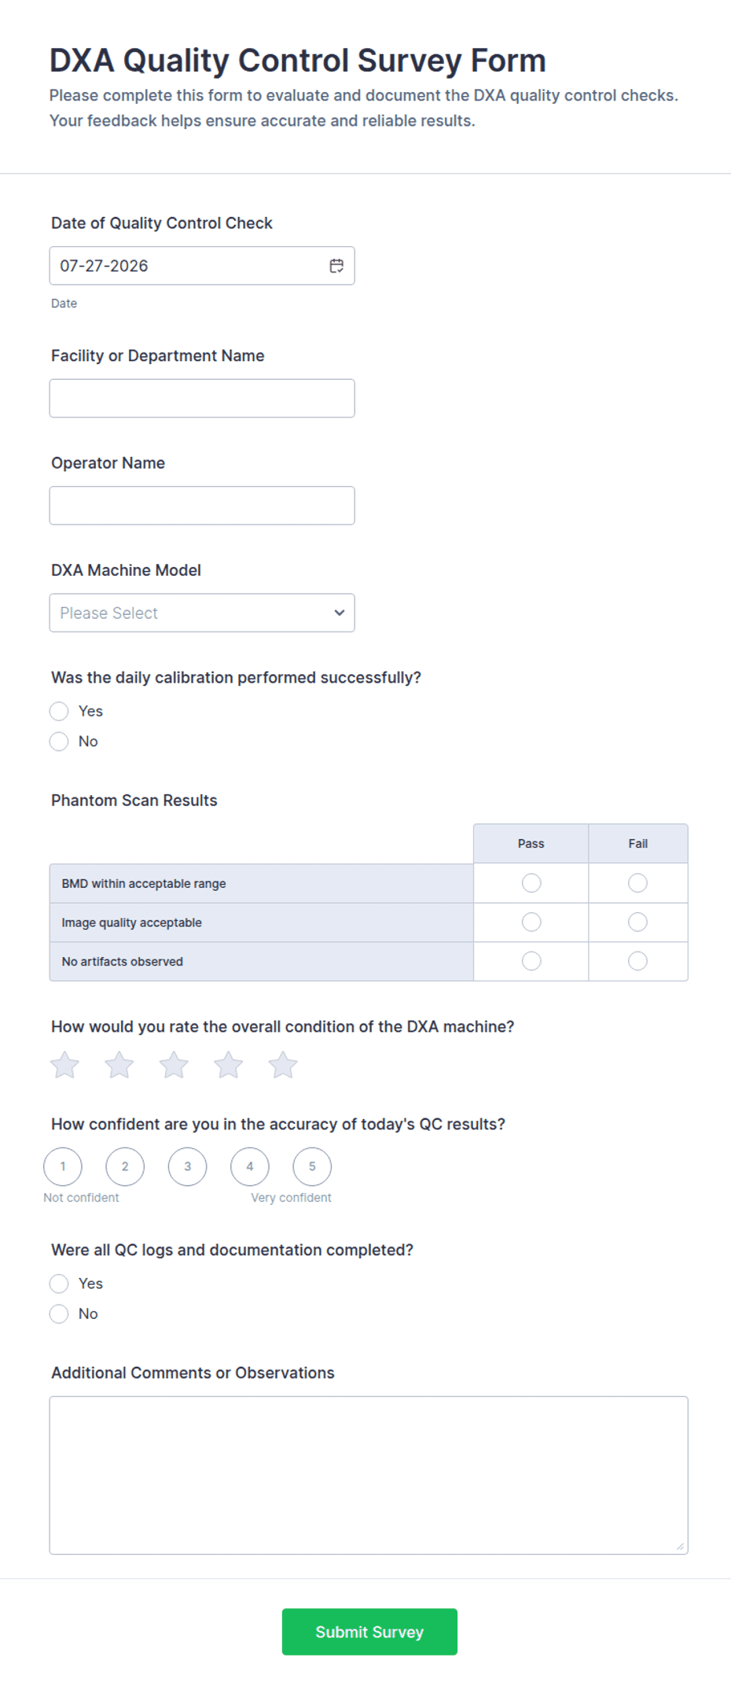Select Yes for daily calibration performed
This screenshot has height=1694, width=731.
point(59,711)
